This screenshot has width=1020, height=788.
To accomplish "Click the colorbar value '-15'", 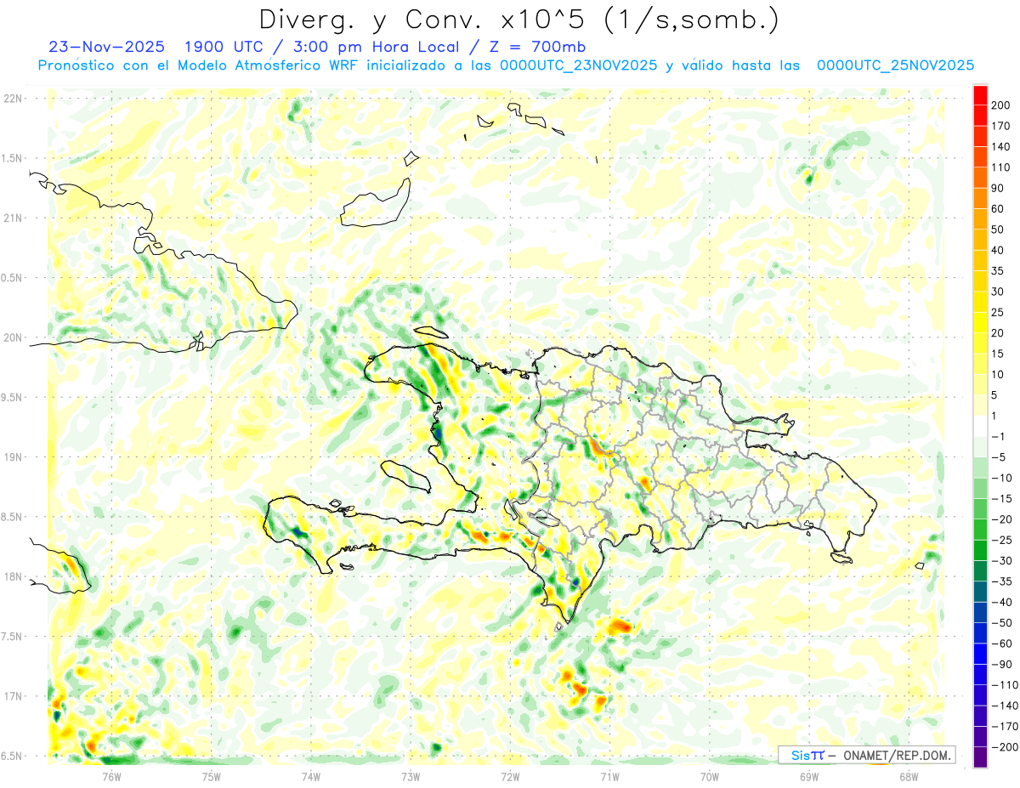I will click(1003, 498).
